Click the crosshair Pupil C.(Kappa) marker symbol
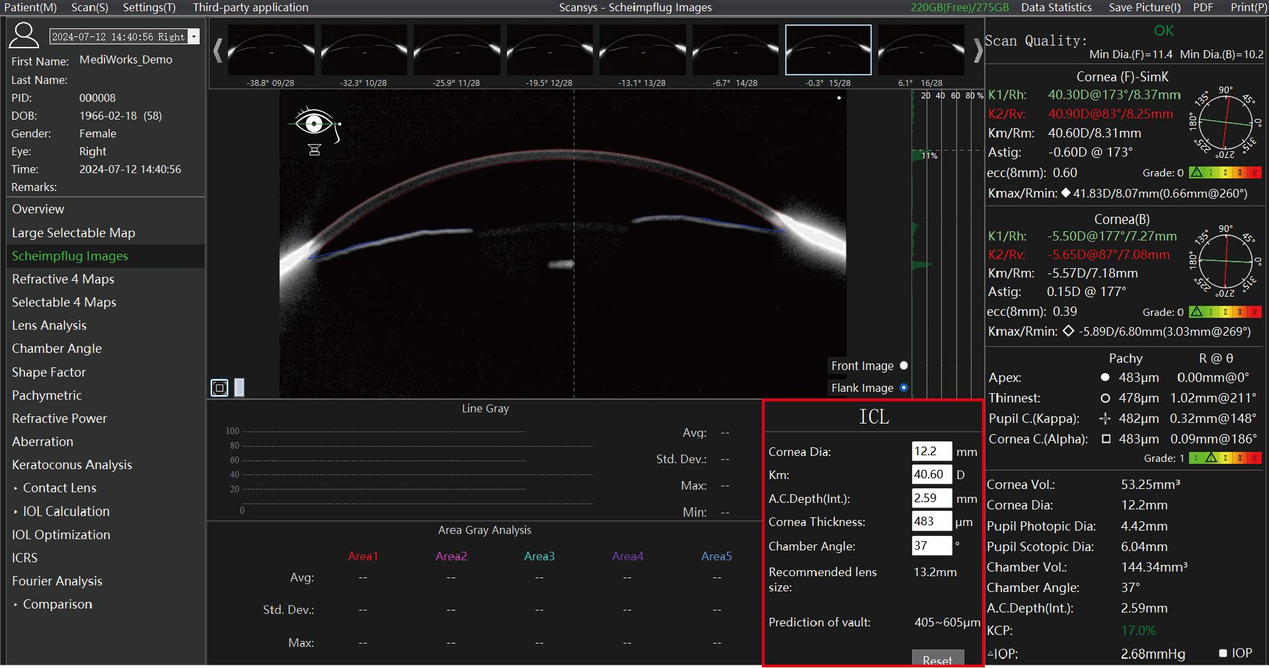This screenshot has width=1269, height=668. [x=1105, y=418]
